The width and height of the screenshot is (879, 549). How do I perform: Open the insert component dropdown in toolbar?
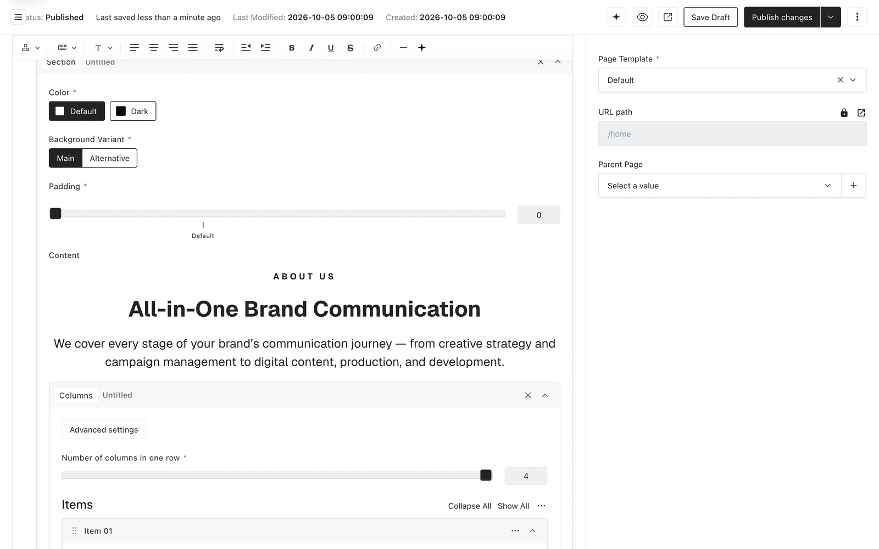67,48
